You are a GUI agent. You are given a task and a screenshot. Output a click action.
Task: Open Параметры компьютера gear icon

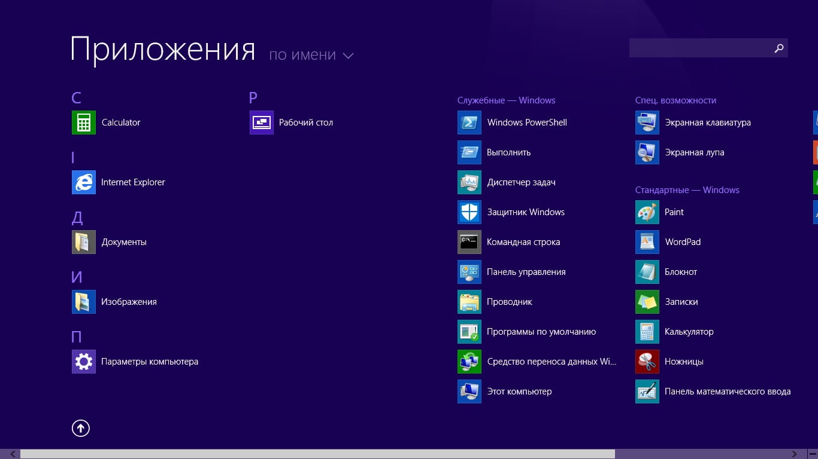(x=84, y=362)
